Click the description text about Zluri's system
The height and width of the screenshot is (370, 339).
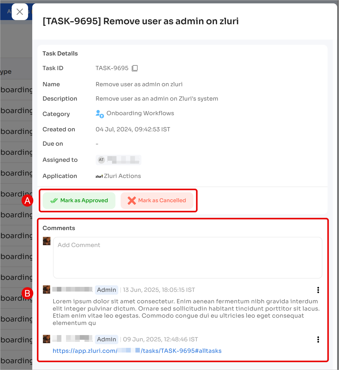157,98
